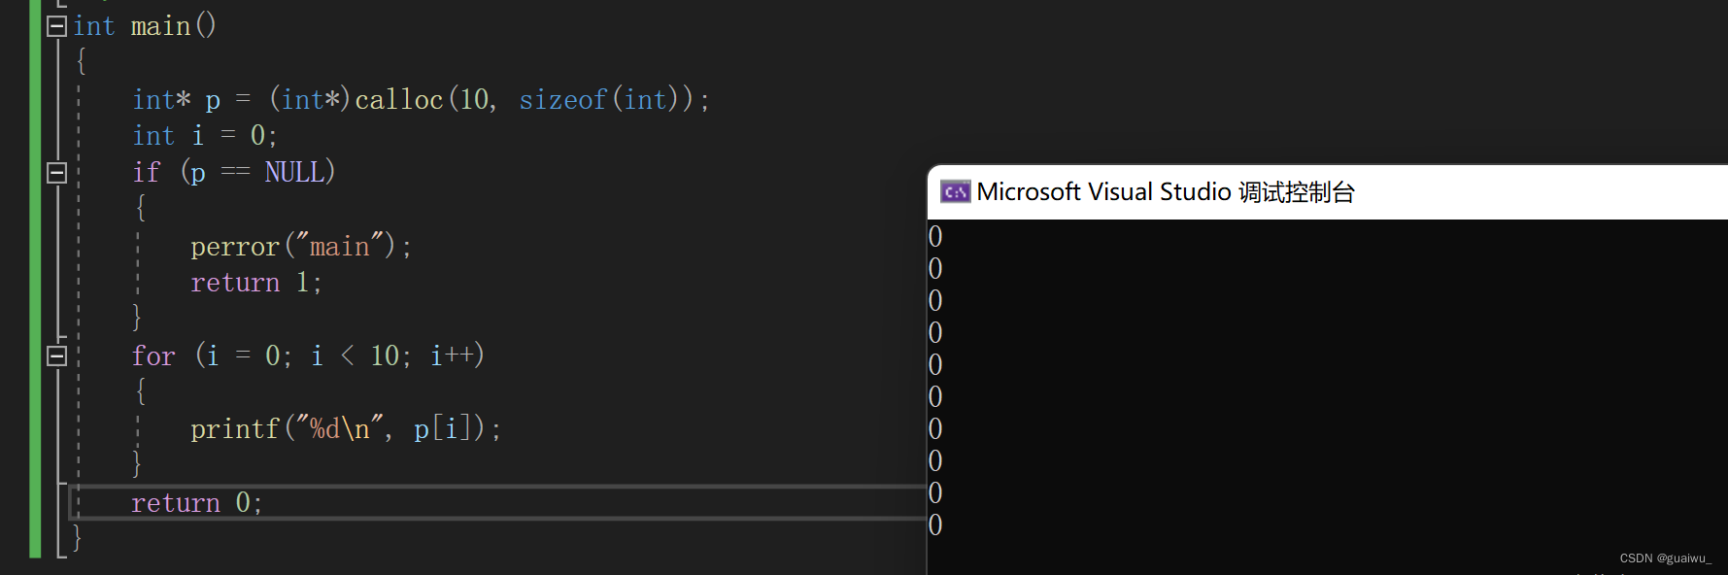Collapse the int main() function block

pos(56,26)
